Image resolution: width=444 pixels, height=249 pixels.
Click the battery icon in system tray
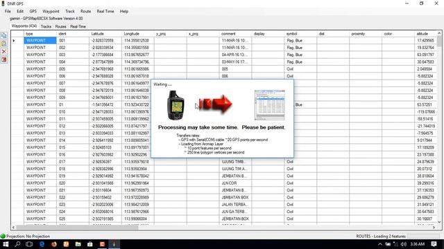tap(388, 244)
